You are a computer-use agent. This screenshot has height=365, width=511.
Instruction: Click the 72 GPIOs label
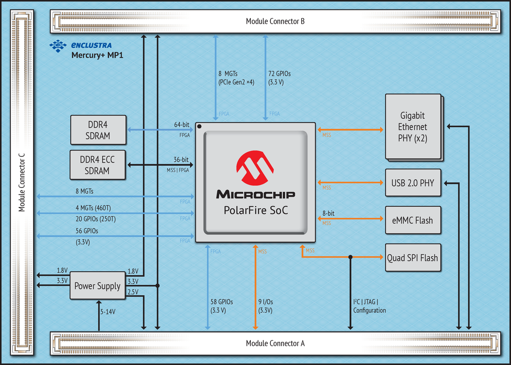[280, 78]
